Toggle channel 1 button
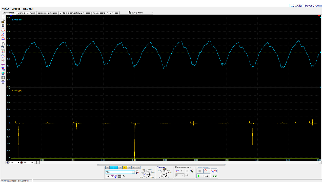The width and height of the screenshot is (324, 183). tap(107, 168)
